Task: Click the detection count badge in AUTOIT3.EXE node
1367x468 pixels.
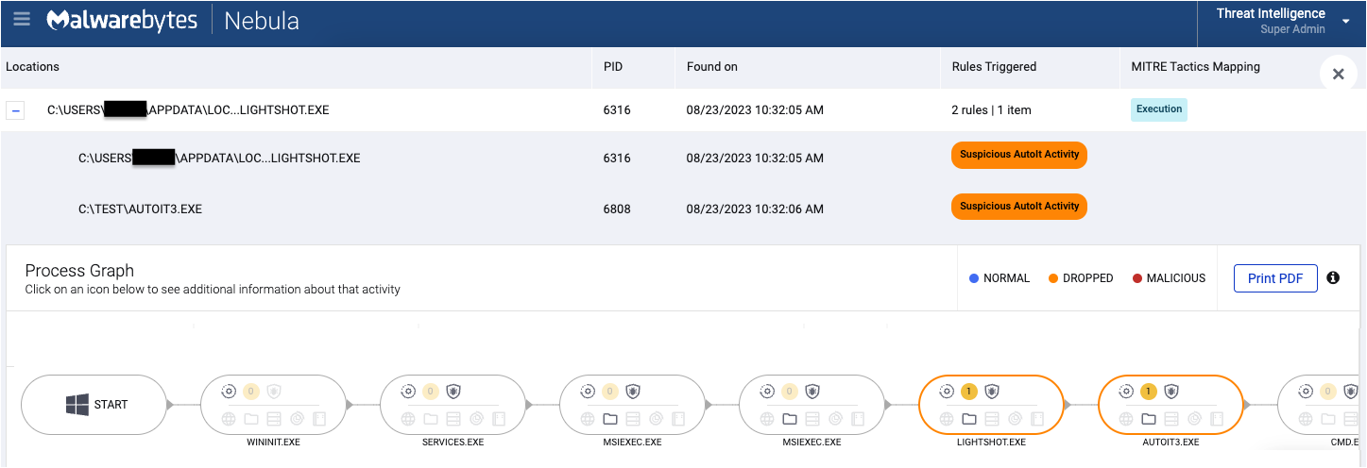Action: pyautogui.click(x=1148, y=392)
